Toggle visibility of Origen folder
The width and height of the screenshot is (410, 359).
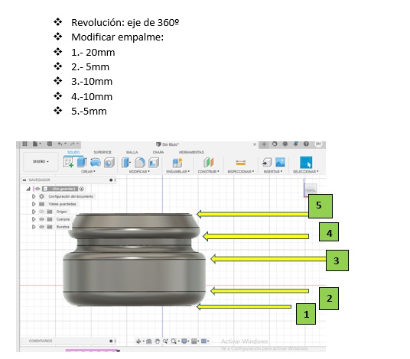pyautogui.click(x=41, y=212)
